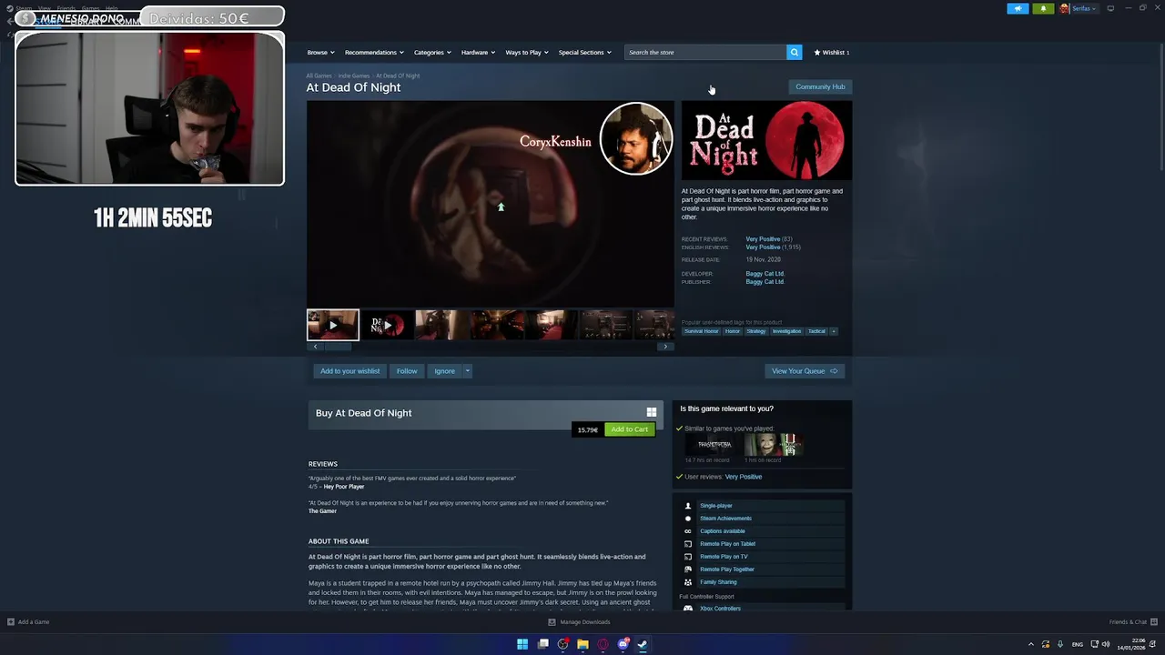
Task: Open the Windows Start menu
Action: pos(522,644)
